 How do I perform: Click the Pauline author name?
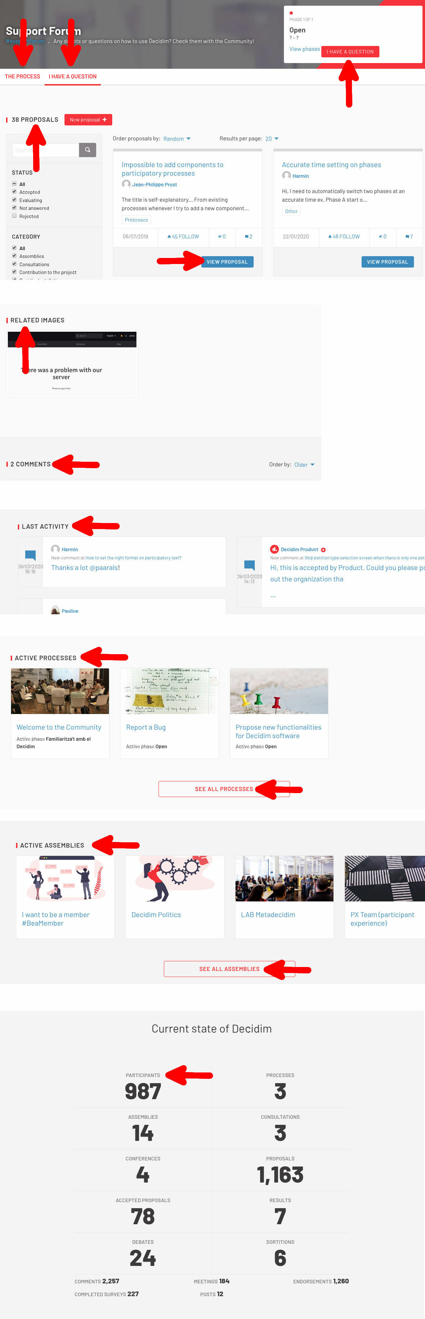tap(70, 611)
